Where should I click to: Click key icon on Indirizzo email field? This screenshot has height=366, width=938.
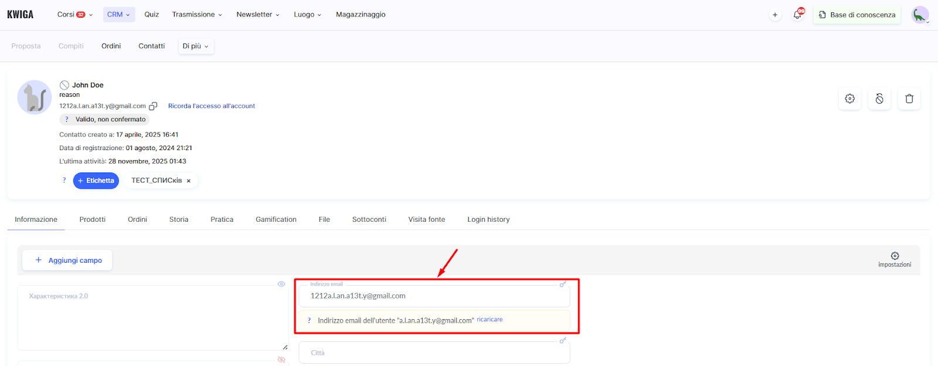coord(563,284)
